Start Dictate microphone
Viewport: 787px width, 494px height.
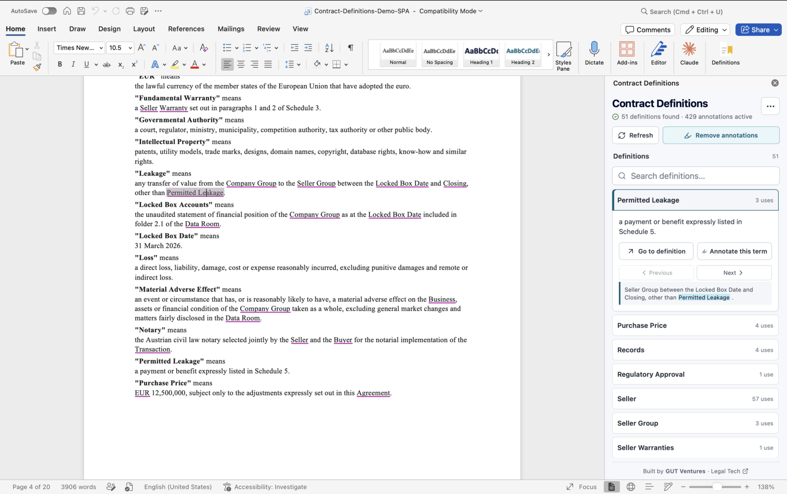point(594,54)
